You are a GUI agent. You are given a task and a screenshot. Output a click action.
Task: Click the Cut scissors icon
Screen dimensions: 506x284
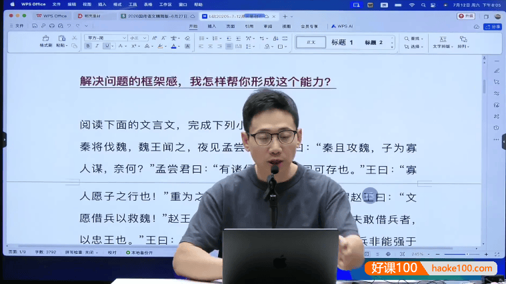[75, 38]
